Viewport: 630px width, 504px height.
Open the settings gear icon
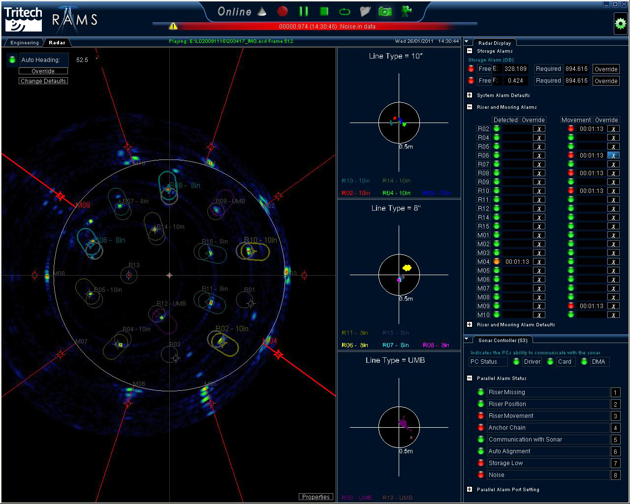point(620,23)
